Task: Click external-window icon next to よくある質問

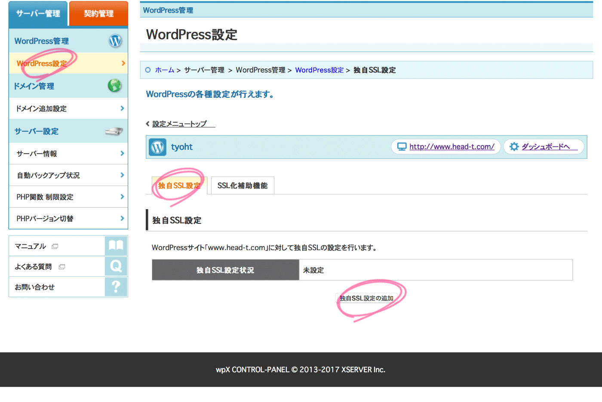Action: point(62,267)
